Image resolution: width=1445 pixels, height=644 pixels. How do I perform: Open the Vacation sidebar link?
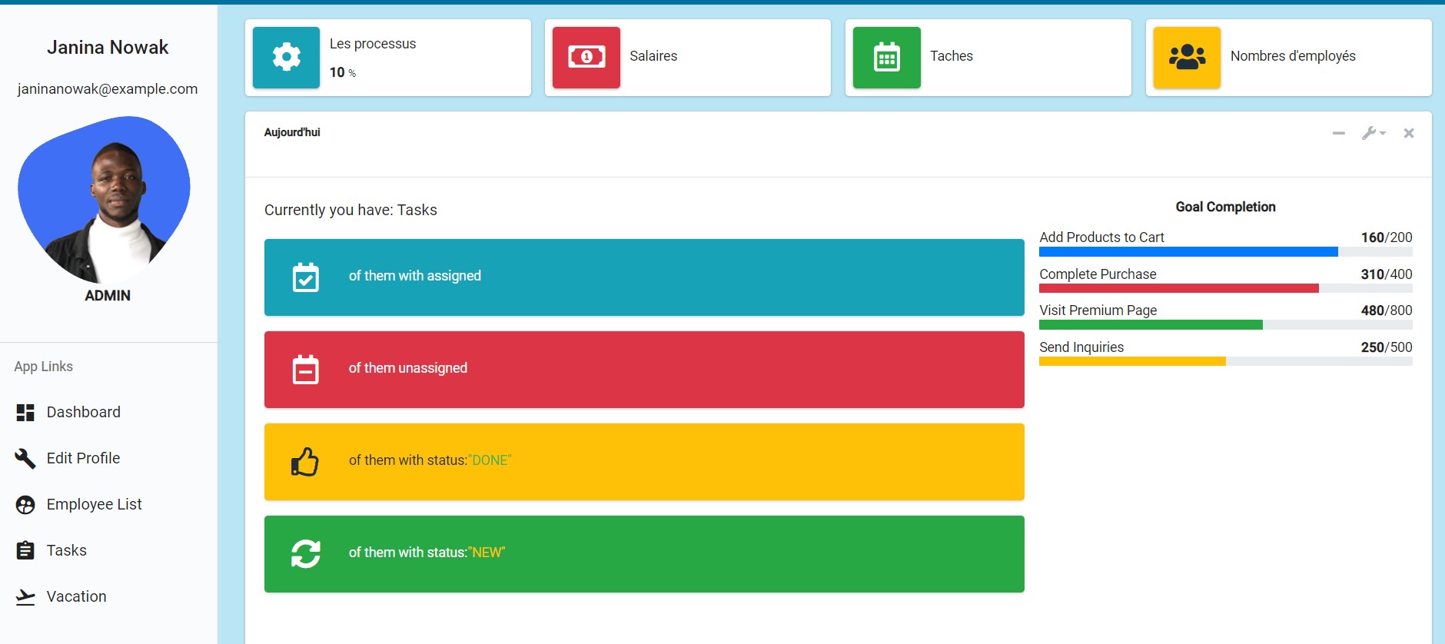[x=76, y=597]
